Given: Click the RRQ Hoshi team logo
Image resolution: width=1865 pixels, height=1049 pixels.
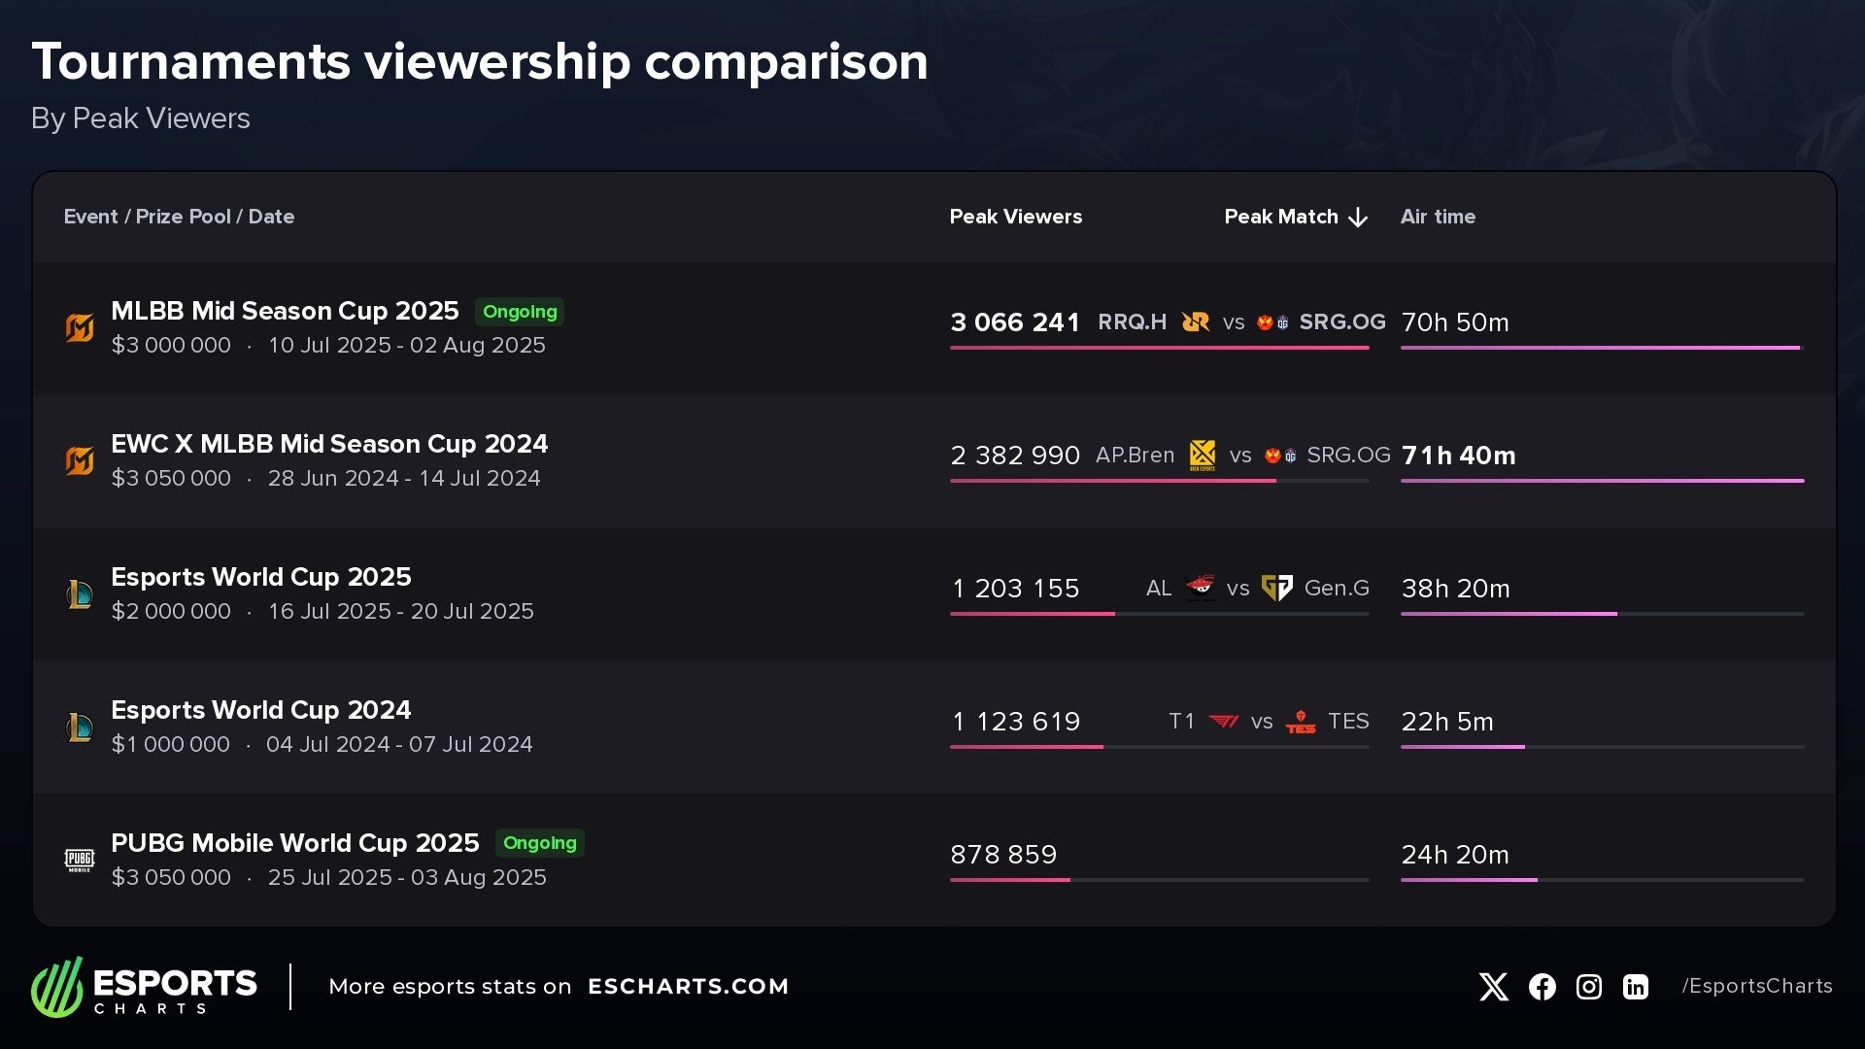Looking at the screenshot, I should [1196, 321].
